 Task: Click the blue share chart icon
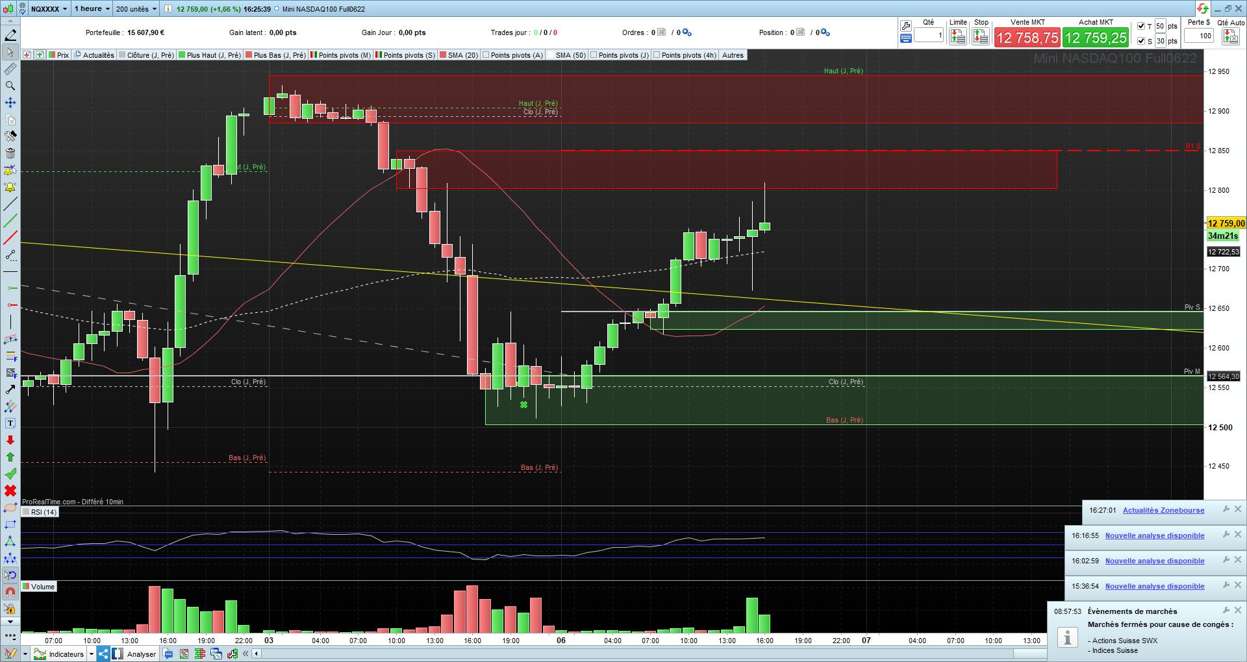point(103,654)
